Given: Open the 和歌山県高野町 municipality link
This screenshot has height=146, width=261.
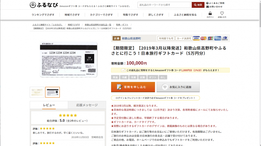Looking at the screenshot, I should click(x=131, y=39).
